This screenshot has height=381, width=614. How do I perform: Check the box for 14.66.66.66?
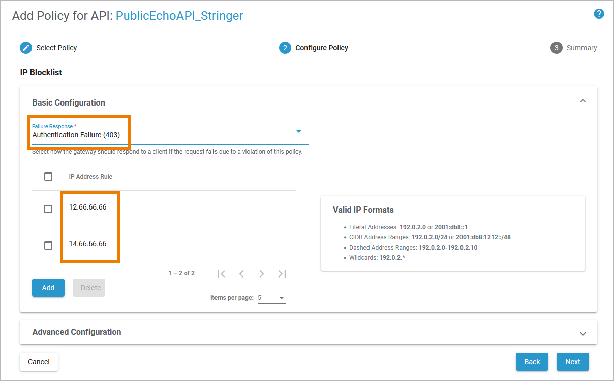click(48, 246)
